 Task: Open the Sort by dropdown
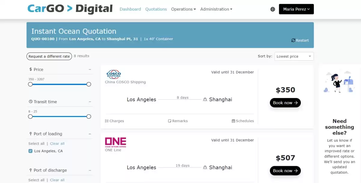[294, 56]
